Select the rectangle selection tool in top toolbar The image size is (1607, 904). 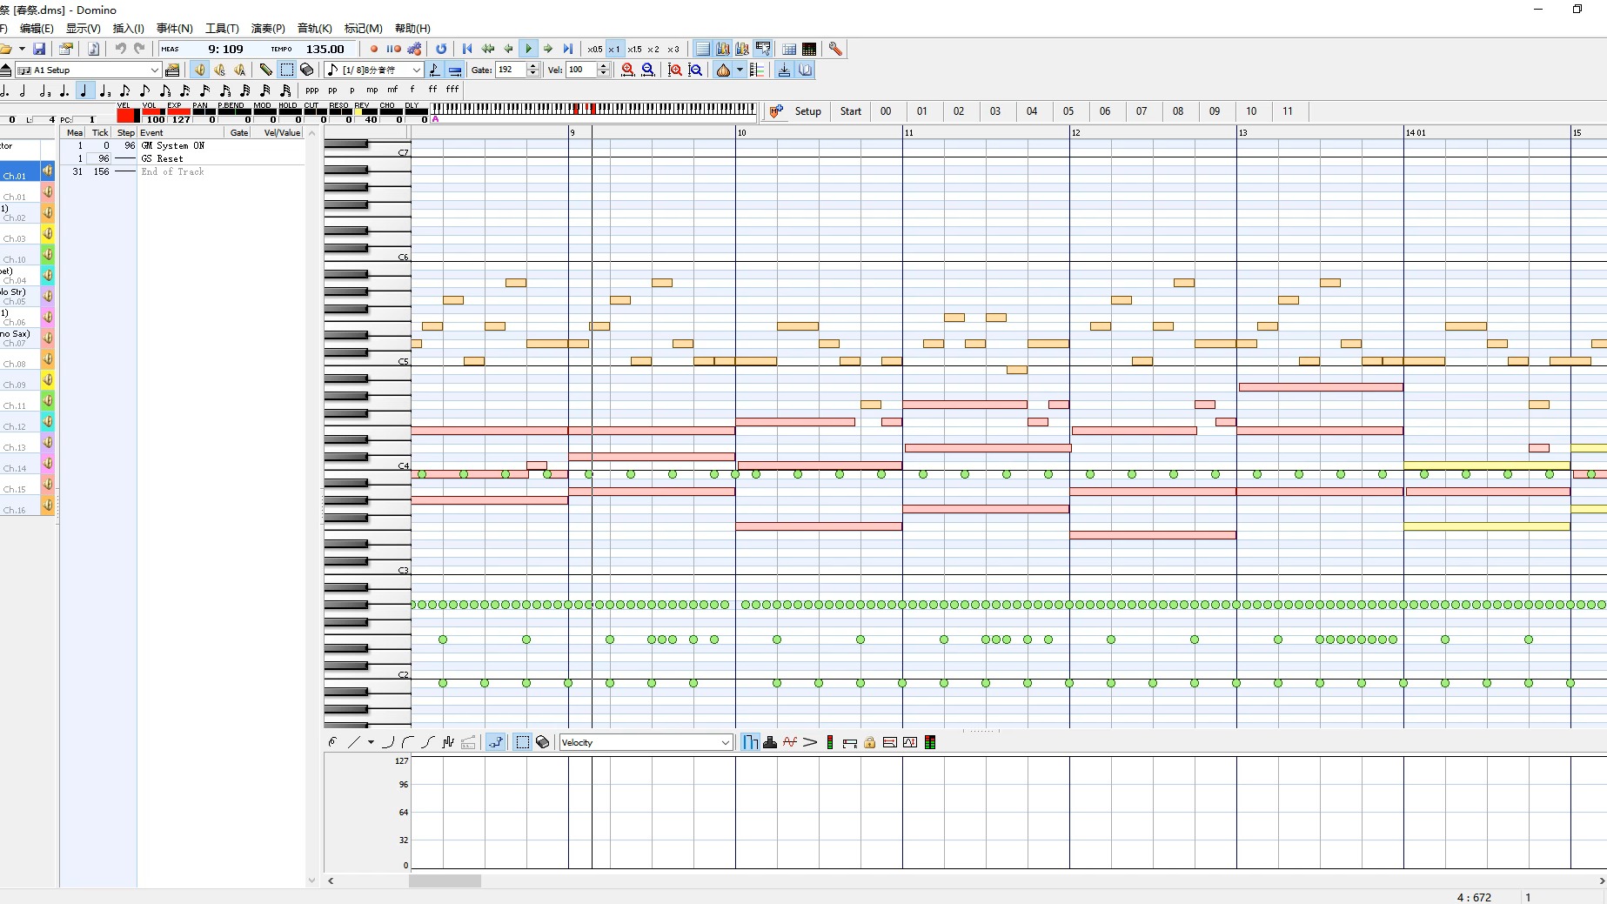tap(286, 70)
